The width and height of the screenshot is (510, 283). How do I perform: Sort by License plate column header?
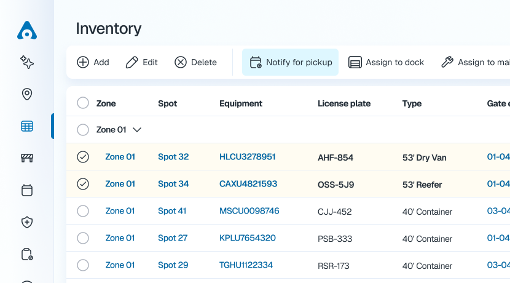tap(344, 103)
